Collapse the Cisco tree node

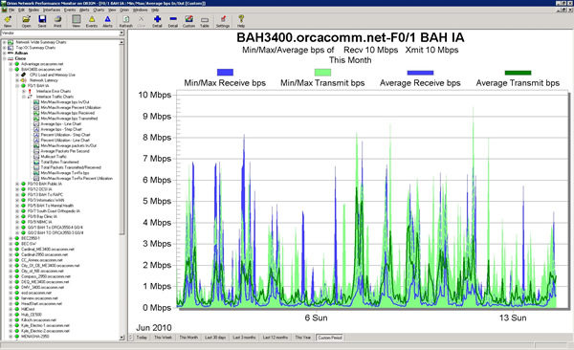point(5,58)
